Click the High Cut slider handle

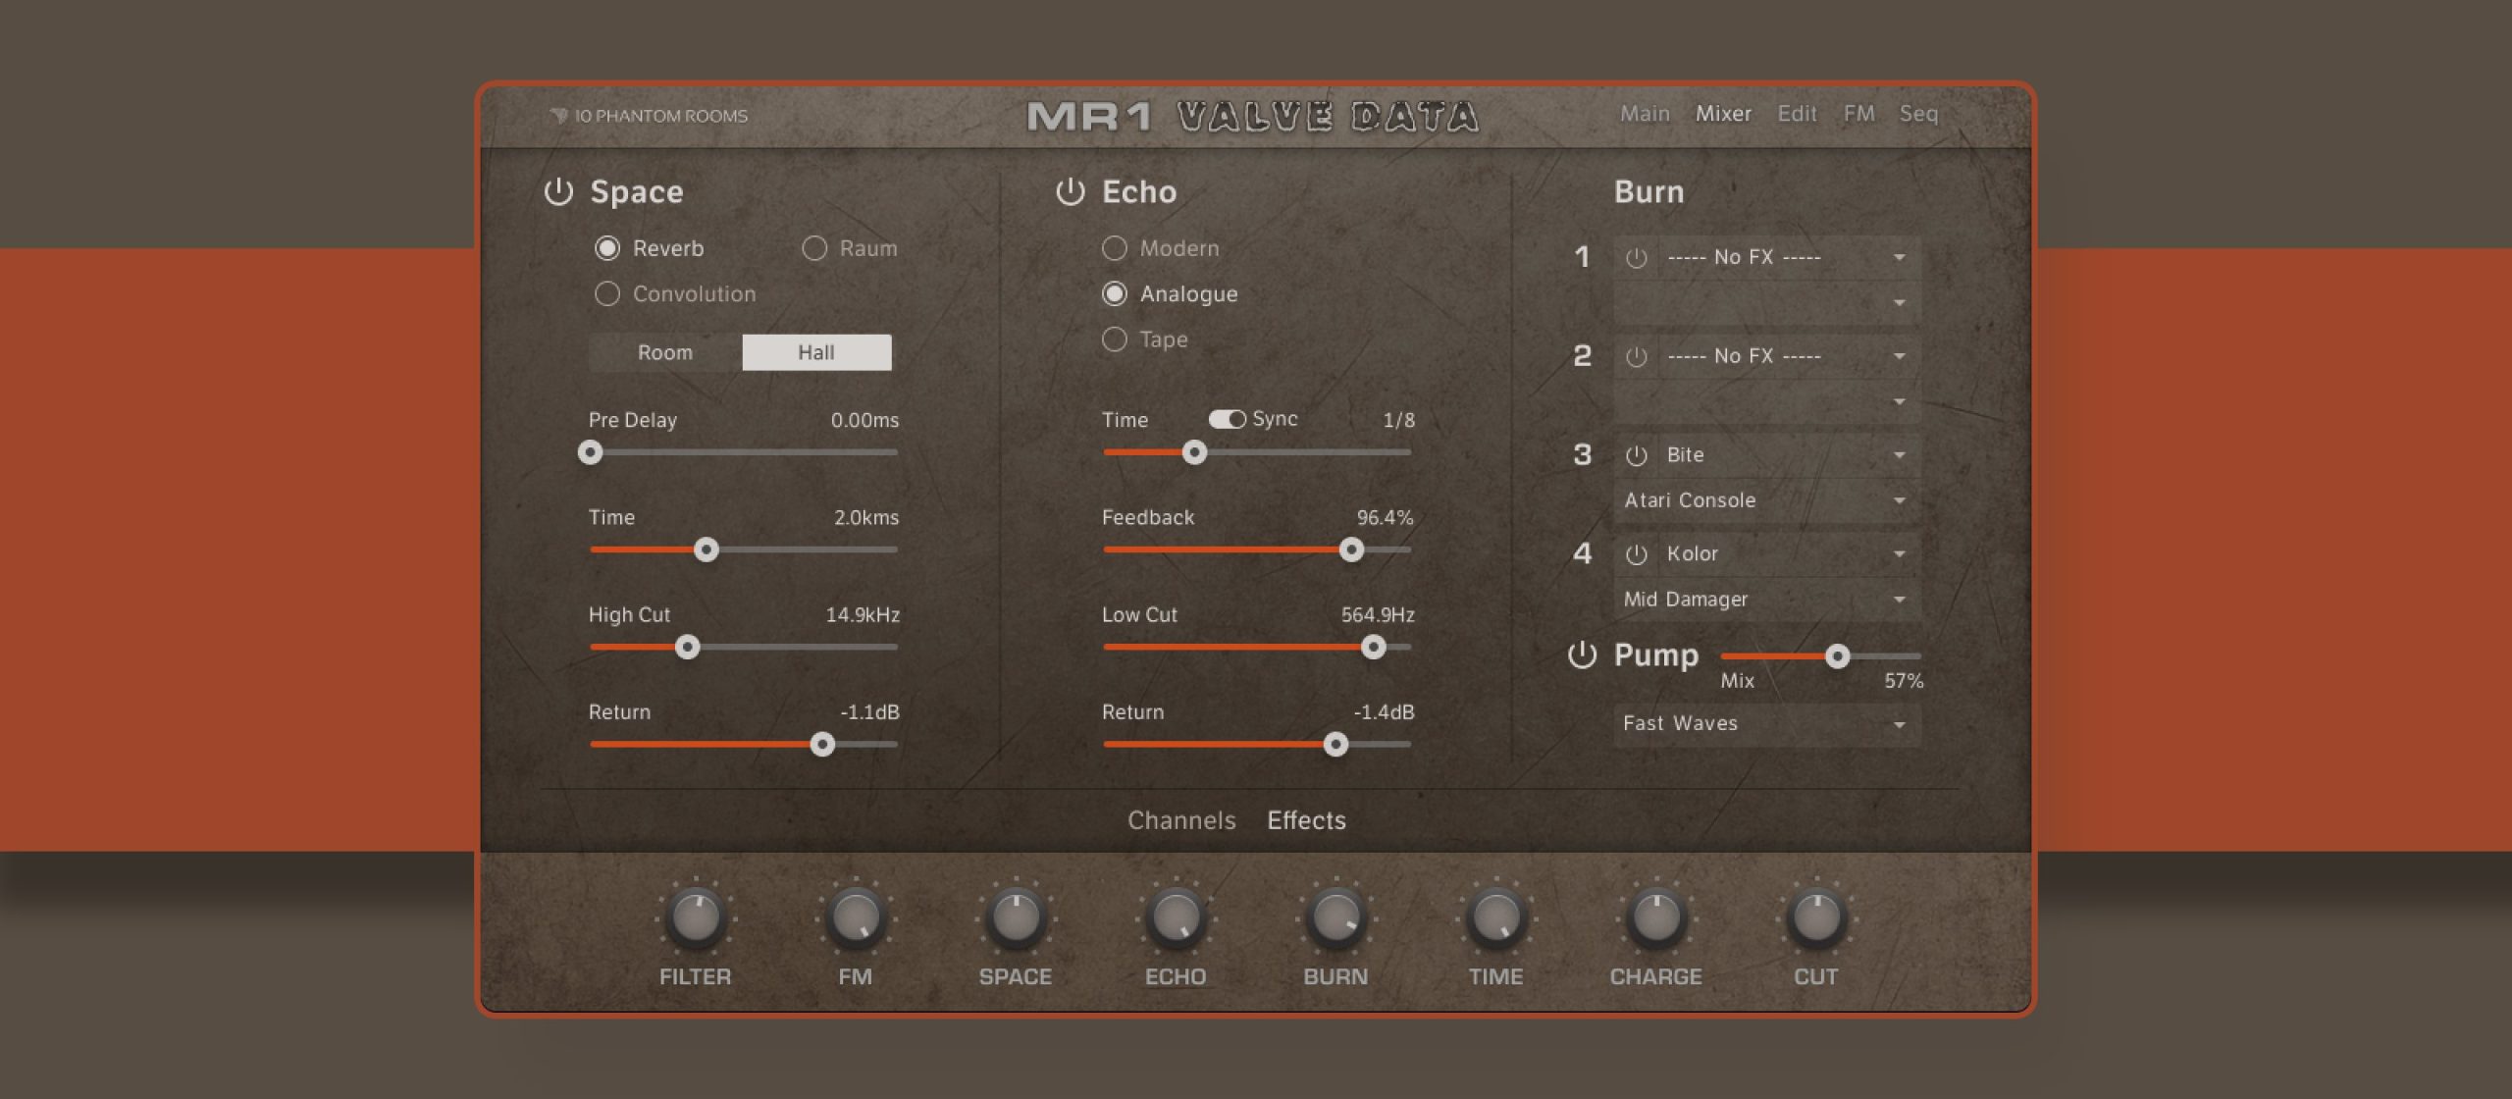click(687, 647)
